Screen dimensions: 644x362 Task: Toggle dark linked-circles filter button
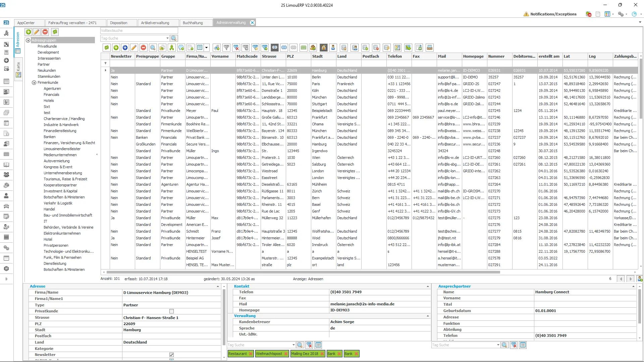pyautogui.click(x=275, y=48)
